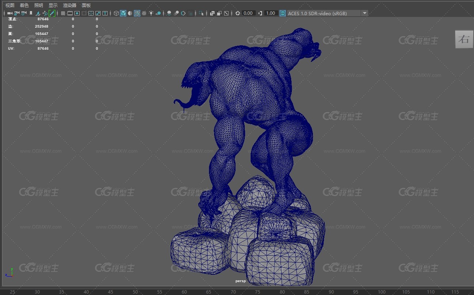The height and width of the screenshot is (295, 474).
Task: Click the gamma value field 1.00
Action: point(271,13)
